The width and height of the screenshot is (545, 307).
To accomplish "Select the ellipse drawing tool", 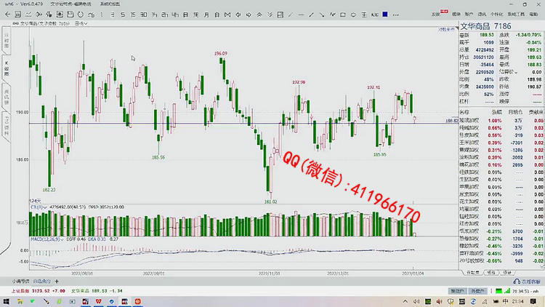I will (x=353, y=15).
